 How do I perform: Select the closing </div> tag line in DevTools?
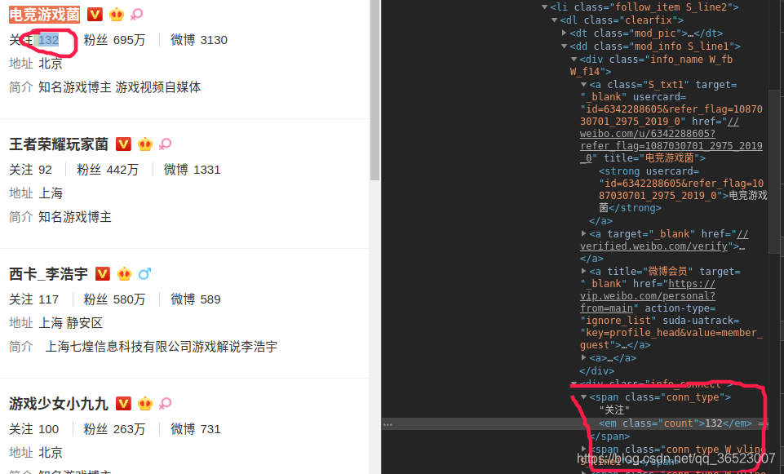[596, 371]
